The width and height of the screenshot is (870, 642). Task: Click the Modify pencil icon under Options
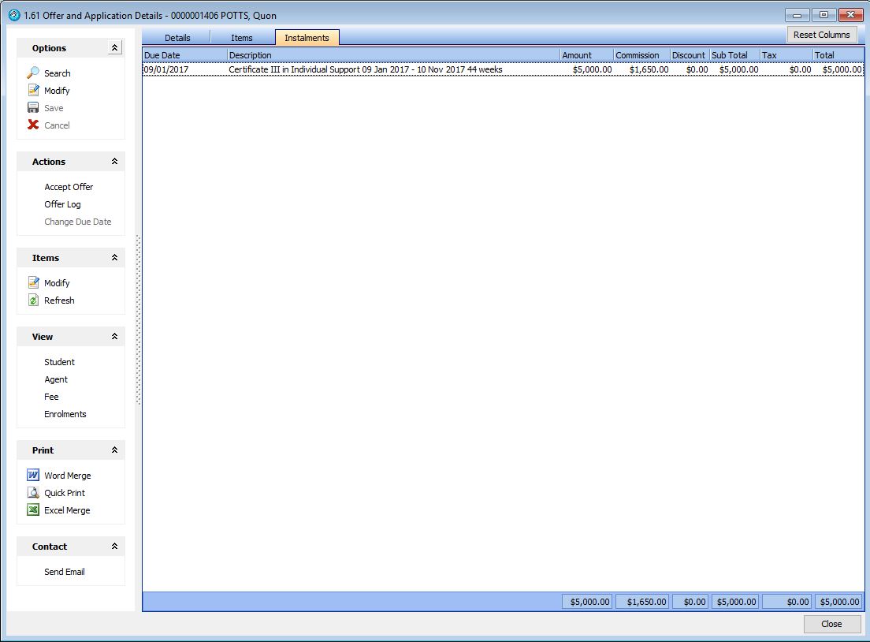pos(33,91)
